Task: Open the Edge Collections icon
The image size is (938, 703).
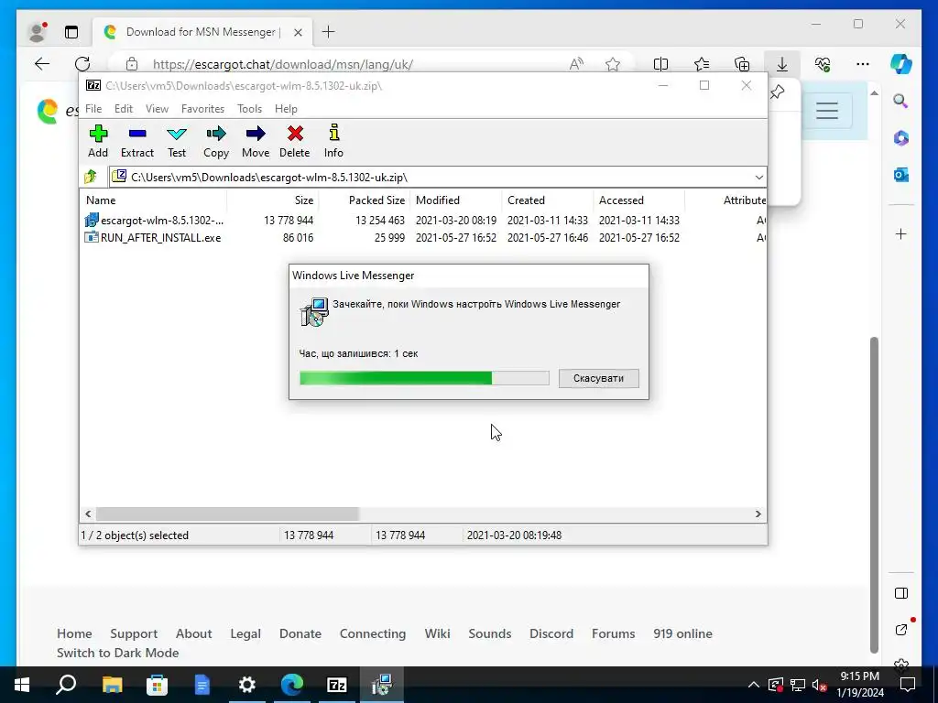Action: pyautogui.click(x=742, y=64)
